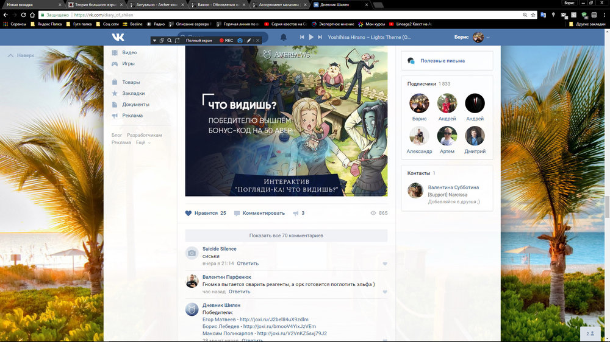Open the Борис profile dropdown menu
The image size is (610, 342).
(x=472, y=37)
